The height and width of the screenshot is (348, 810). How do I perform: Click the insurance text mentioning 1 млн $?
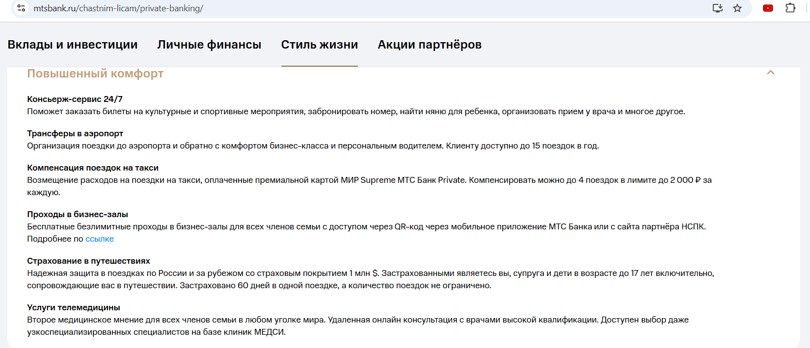pos(371,279)
